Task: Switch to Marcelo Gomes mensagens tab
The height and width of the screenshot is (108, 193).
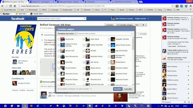Action: (69, 2)
